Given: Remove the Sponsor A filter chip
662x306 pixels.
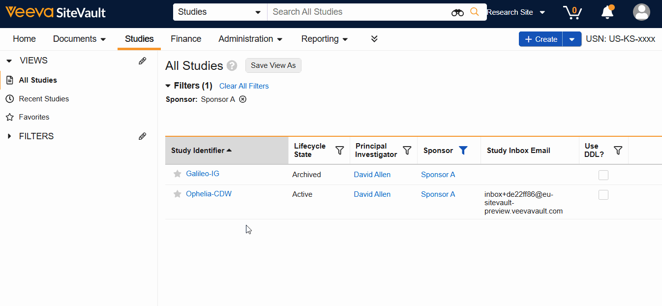Looking at the screenshot, I should [x=242, y=99].
